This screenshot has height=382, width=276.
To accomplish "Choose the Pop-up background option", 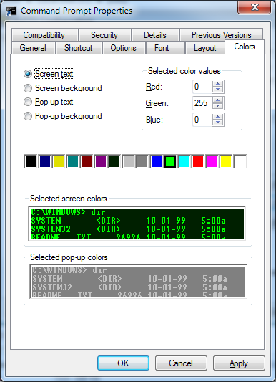I will (x=28, y=116).
